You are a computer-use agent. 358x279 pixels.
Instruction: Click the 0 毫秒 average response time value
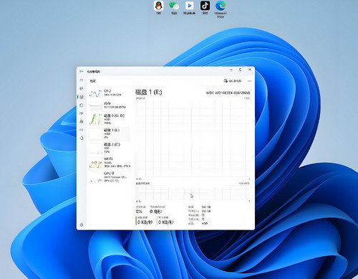(x=156, y=212)
